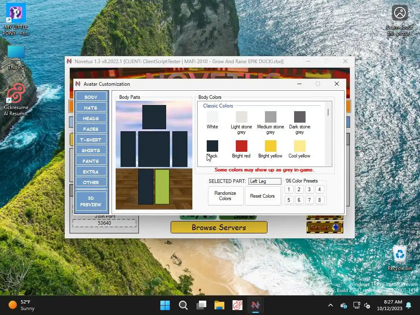The height and width of the screenshot is (315, 420).
Task: Apply '06 color preset 2
Action: [299, 189]
